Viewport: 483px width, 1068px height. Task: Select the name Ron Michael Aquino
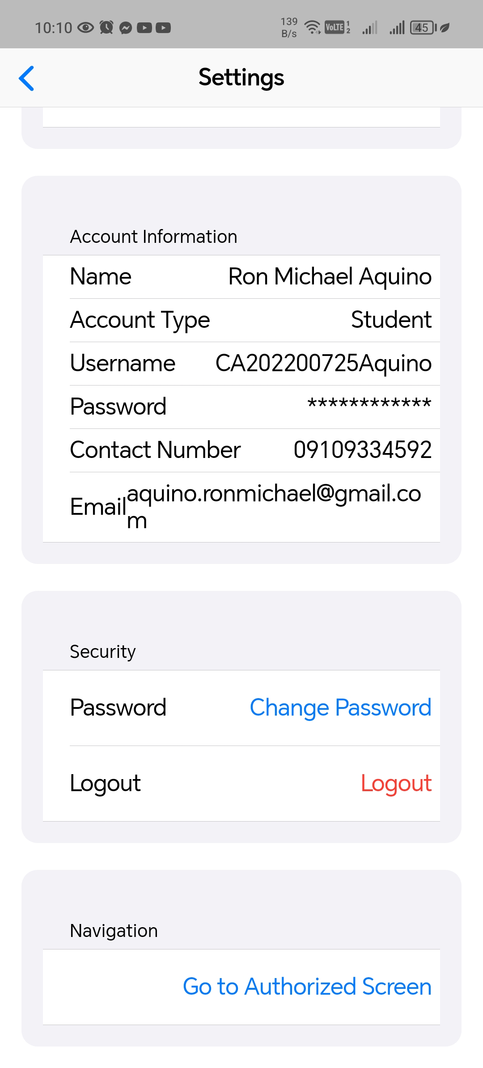tap(330, 276)
